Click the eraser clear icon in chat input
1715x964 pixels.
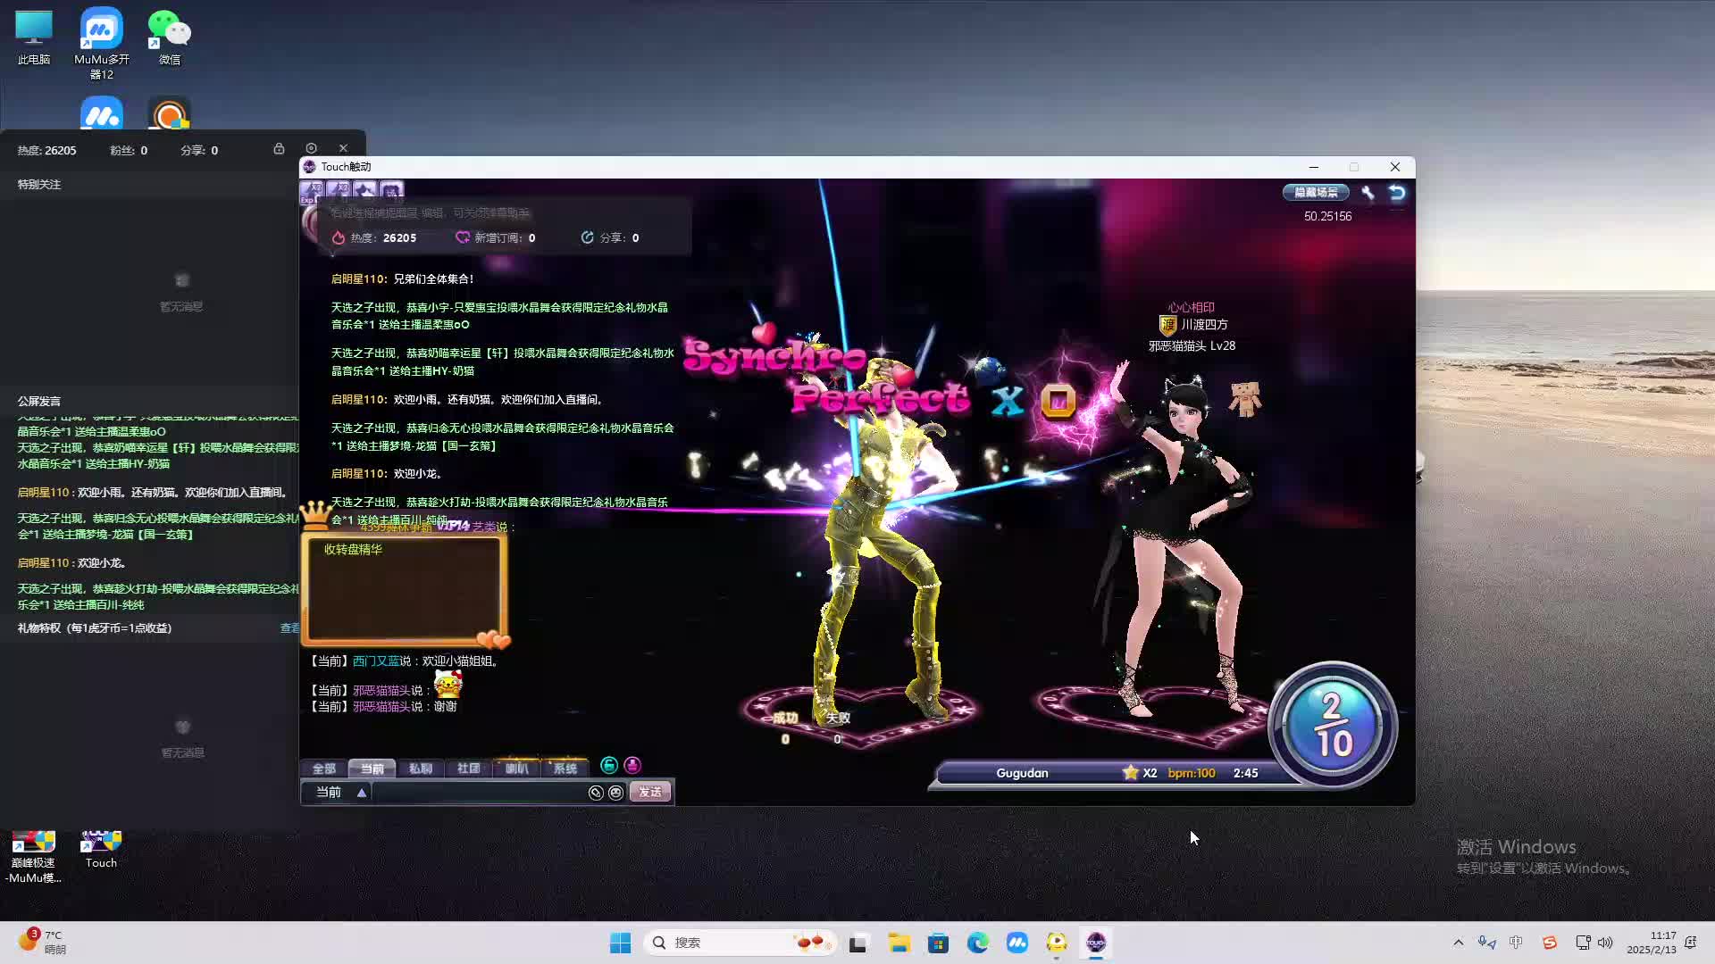tap(596, 793)
